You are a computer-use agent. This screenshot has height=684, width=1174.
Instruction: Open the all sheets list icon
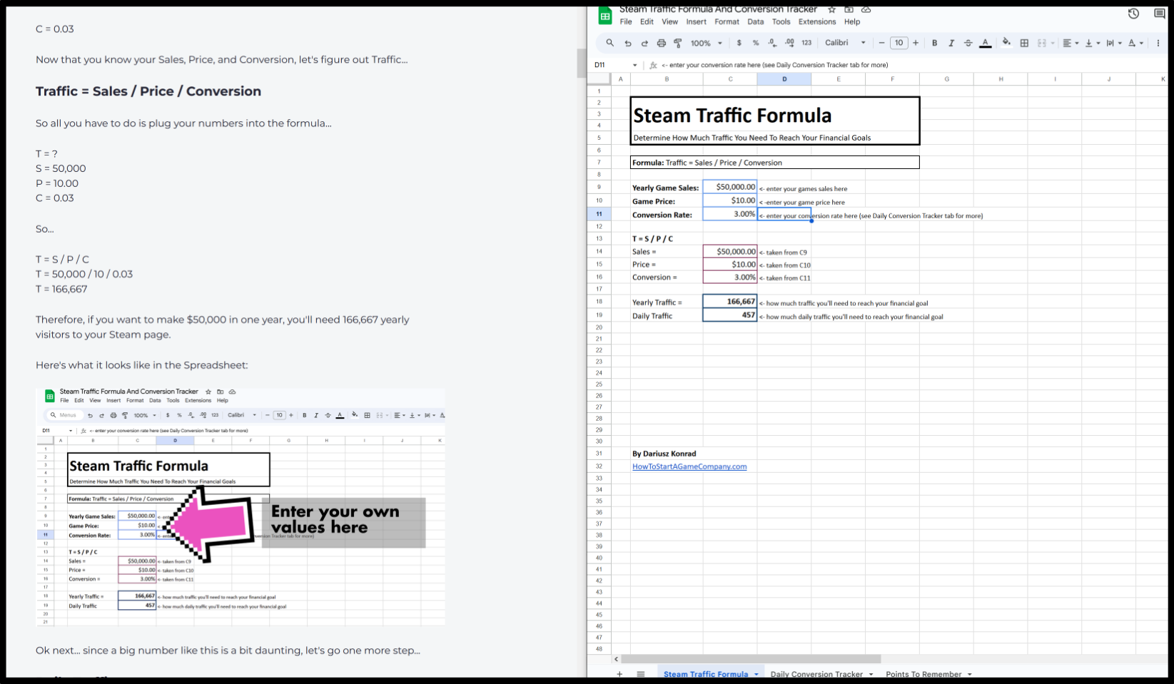(641, 673)
